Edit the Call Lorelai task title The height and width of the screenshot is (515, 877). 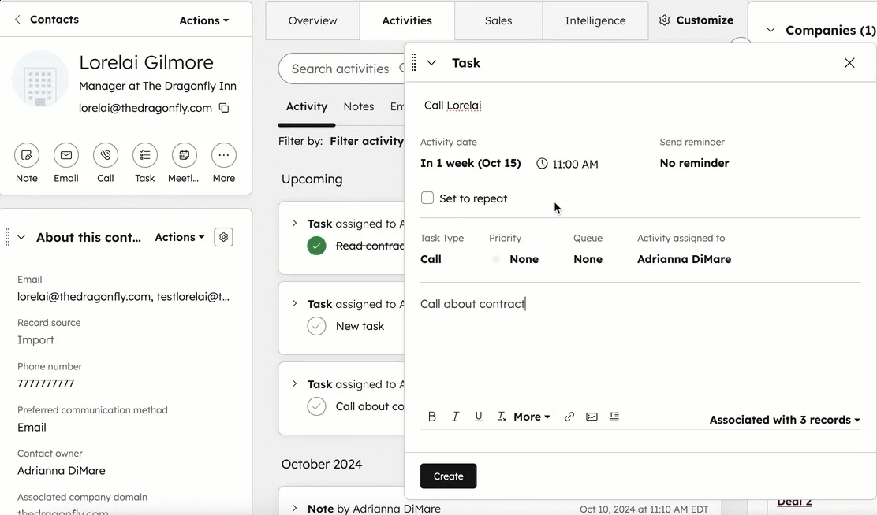click(x=453, y=106)
